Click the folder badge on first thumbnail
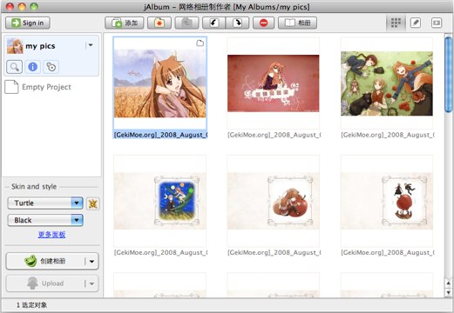 pyautogui.click(x=200, y=43)
